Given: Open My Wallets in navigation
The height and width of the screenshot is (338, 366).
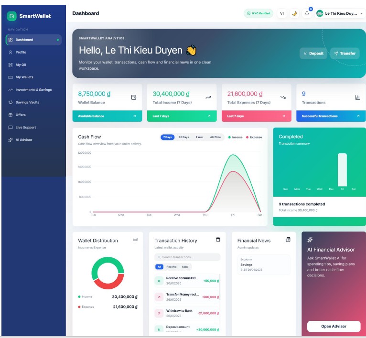Looking at the screenshot, I should (33, 77).
